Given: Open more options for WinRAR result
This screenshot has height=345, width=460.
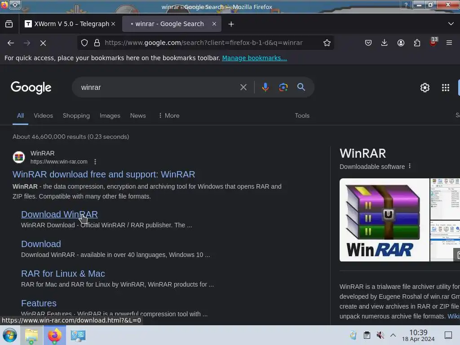Looking at the screenshot, I should [x=95, y=162].
